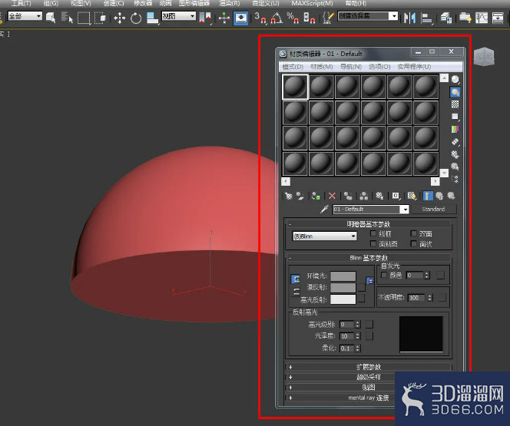
Task: Click Go to Parent icon
Action: [439, 196]
